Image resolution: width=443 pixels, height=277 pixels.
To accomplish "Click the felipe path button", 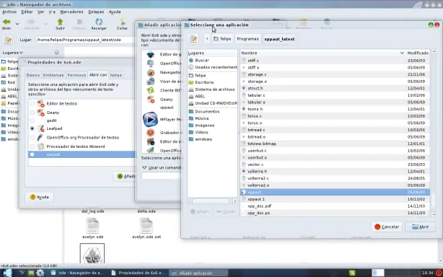I will (222, 39).
